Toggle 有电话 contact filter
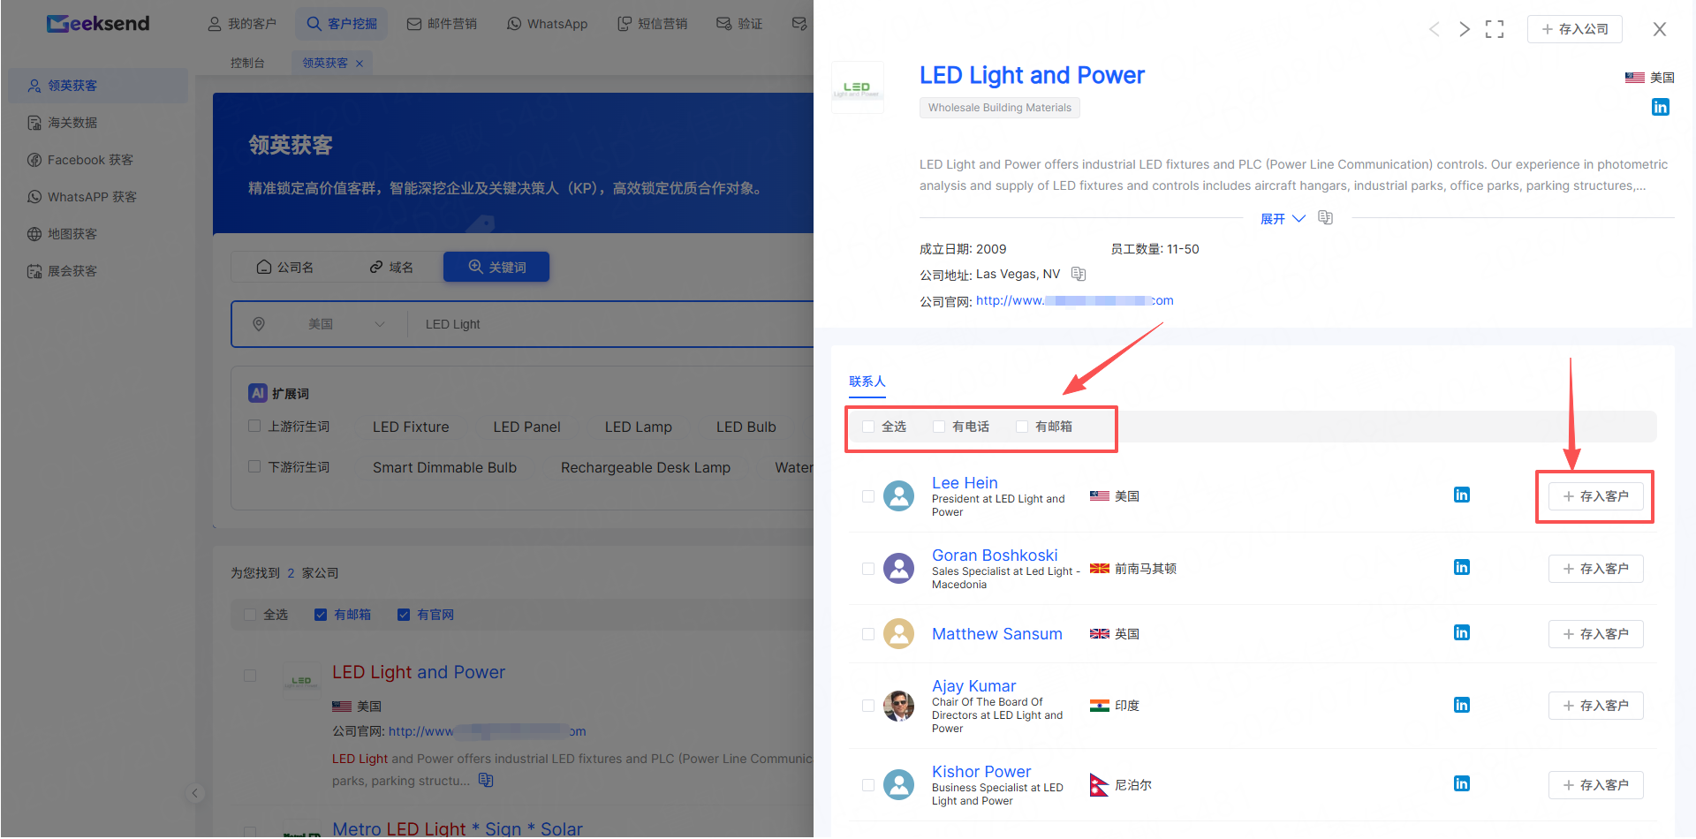 click(x=939, y=427)
